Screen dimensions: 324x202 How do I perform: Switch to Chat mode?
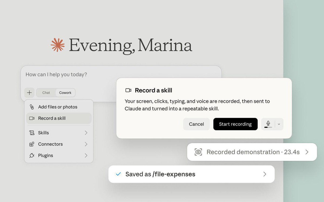click(46, 93)
